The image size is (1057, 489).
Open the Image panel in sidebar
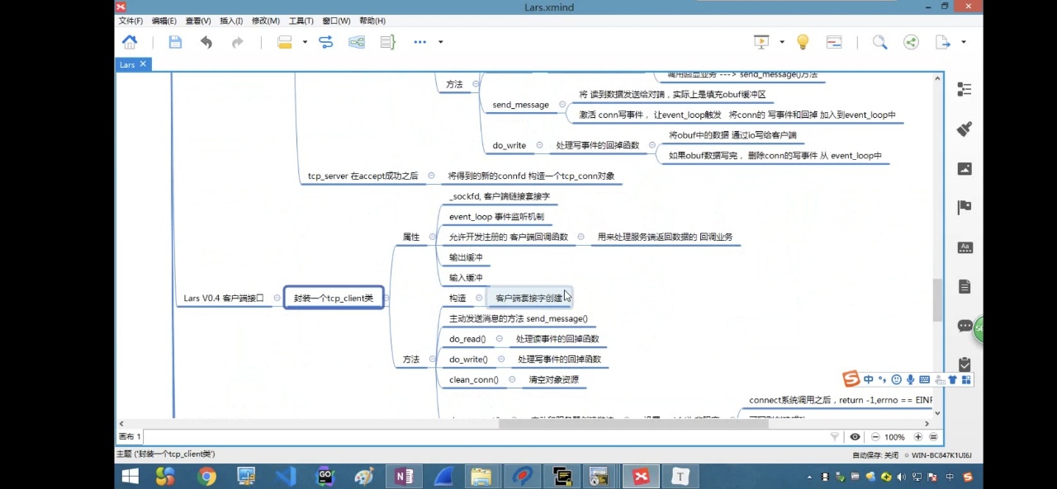[x=965, y=168]
